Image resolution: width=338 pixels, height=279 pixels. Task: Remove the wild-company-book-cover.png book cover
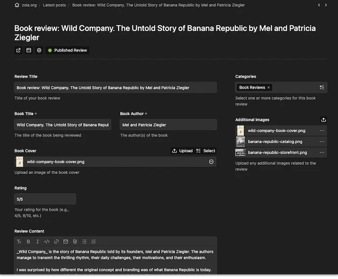coord(211,162)
